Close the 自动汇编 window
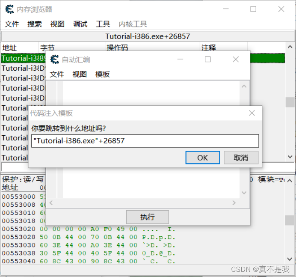This screenshot has height=277, width=296. tap(236, 60)
